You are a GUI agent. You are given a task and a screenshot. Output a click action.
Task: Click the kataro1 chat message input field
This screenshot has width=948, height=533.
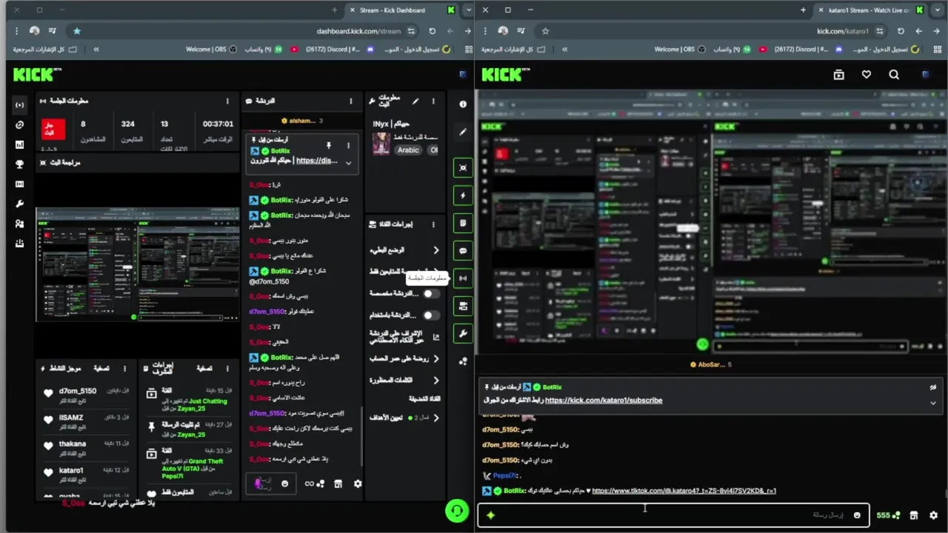[672, 515]
